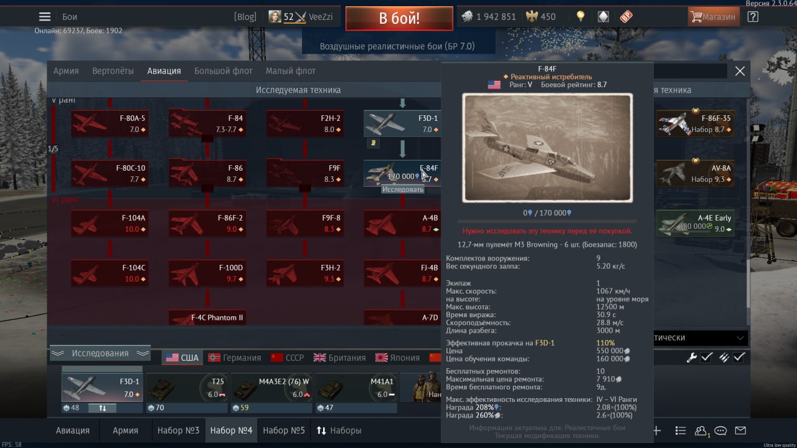The width and height of the screenshot is (797, 448).
Task: Open the hamburger main menu
Action: pyautogui.click(x=45, y=17)
